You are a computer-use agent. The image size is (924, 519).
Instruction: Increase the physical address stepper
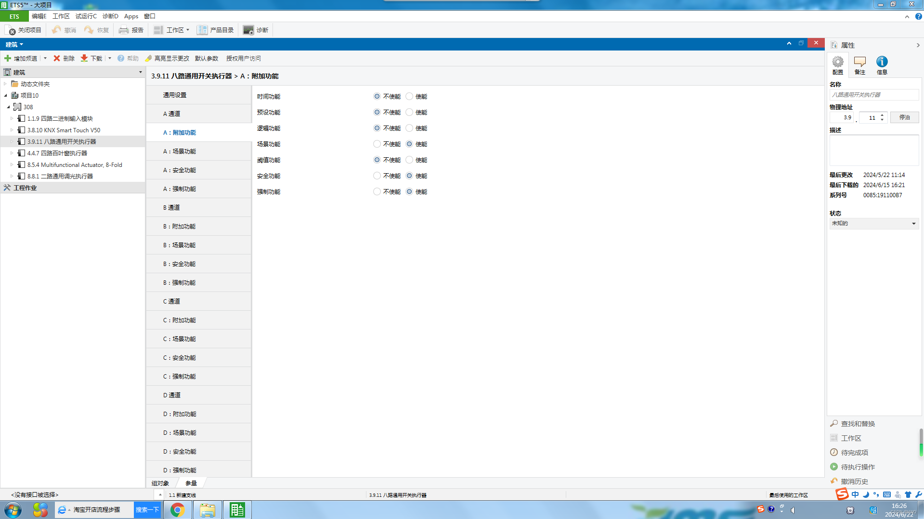coord(882,115)
